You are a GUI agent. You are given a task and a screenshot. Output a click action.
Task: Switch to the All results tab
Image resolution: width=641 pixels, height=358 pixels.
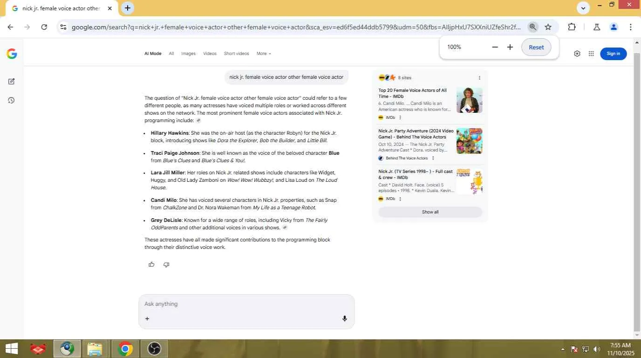pyautogui.click(x=171, y=54)
